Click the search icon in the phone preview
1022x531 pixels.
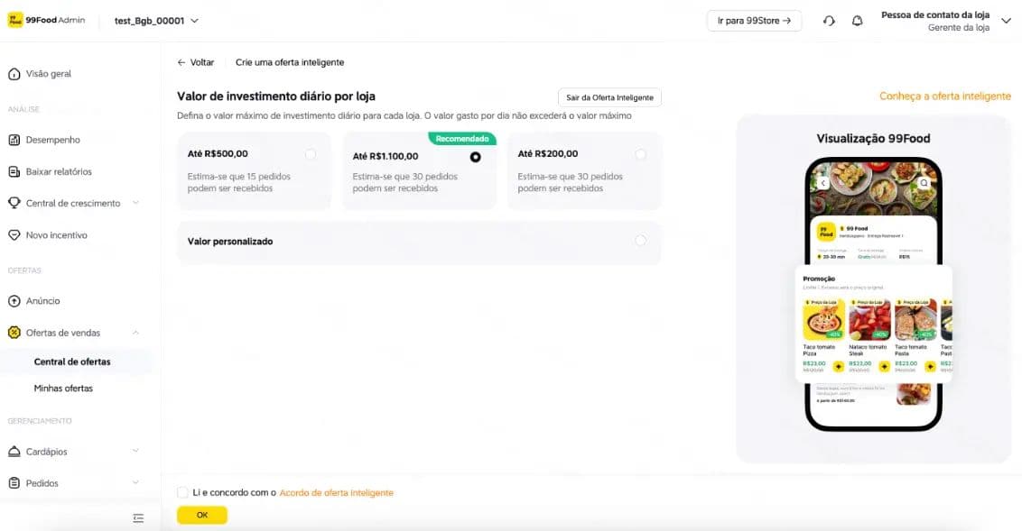[924, 184]
